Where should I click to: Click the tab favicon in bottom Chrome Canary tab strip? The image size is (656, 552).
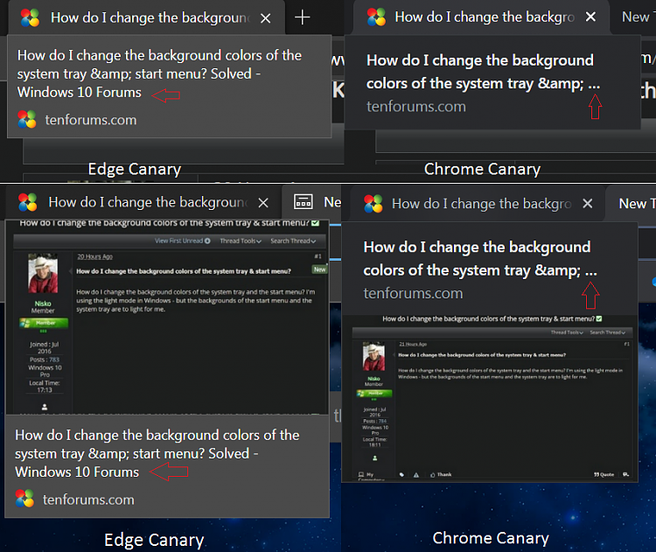pyautogui.click(x=373, y=204)
